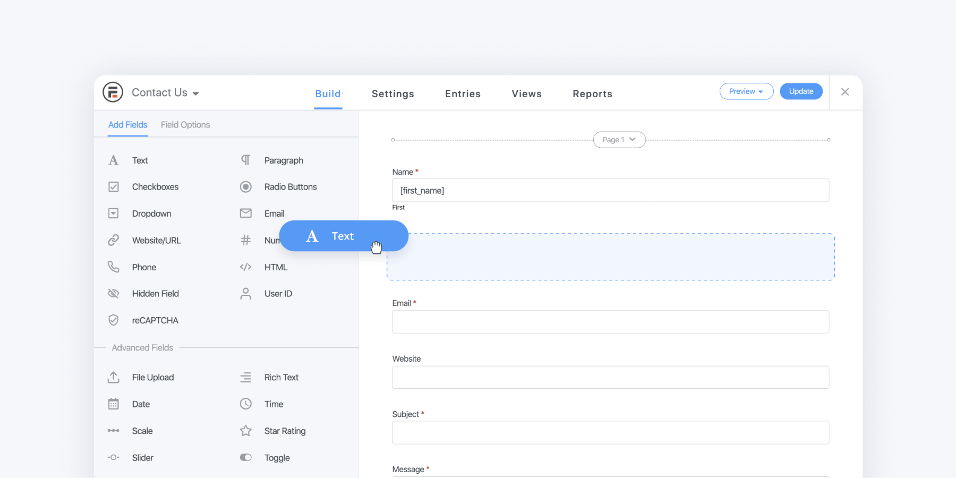This screenshot has width=956, height=478.
Task: Add a Star Rating field
Action: pyautogui.click(x=285, y=431)
